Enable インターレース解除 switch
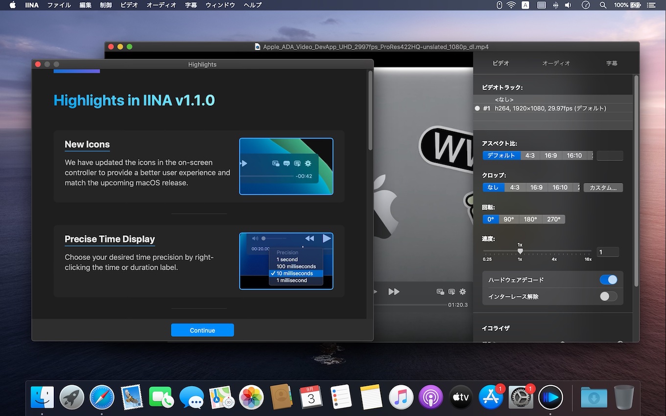Viewport: 666px width, 416px height. point(609,297)
